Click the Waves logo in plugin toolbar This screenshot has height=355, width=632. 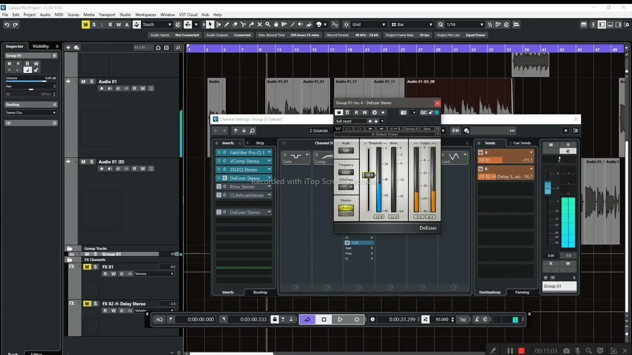[x=338, y=129]
